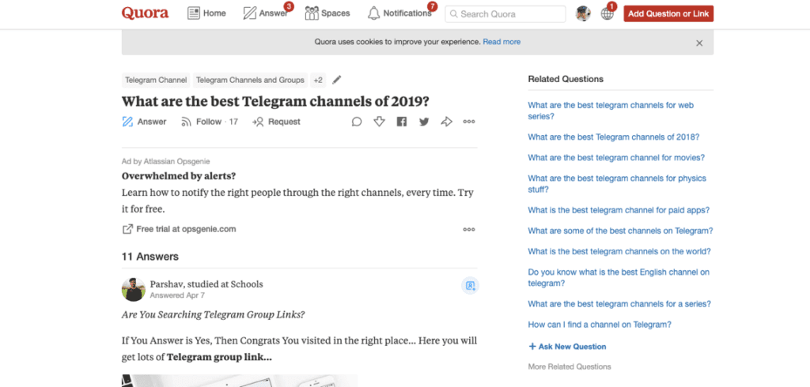Open telegram channels for physics stuff question
The width and height of the screenshot is (810, 387).
[617, 184]
